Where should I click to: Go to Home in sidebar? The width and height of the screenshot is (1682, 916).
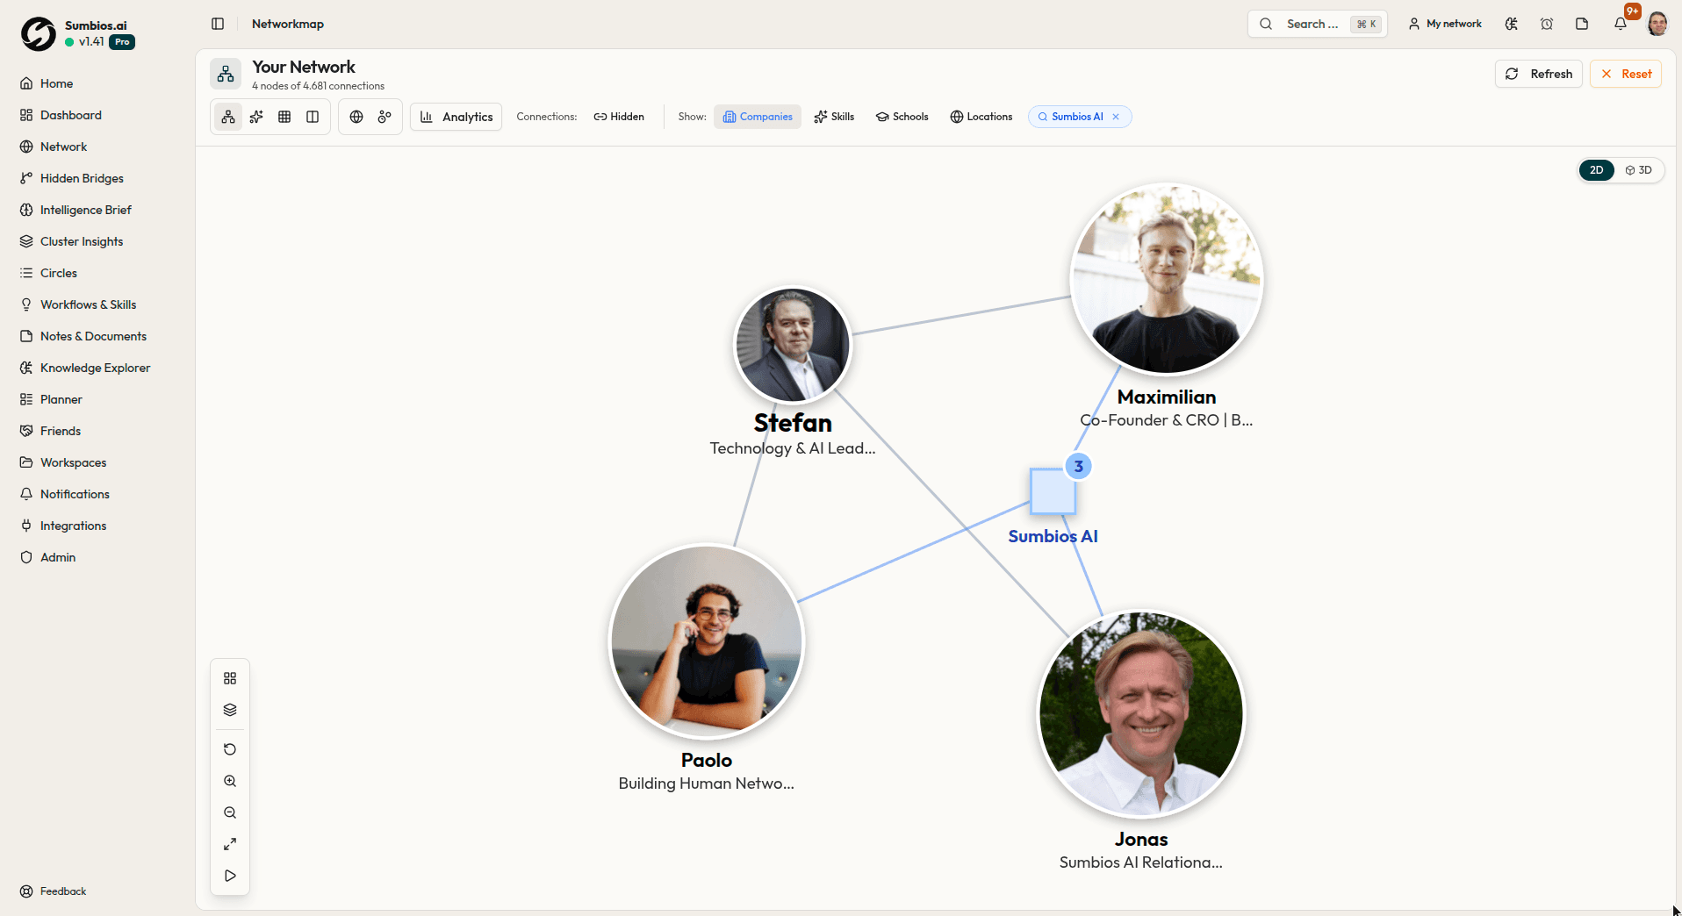pos(56,83)
